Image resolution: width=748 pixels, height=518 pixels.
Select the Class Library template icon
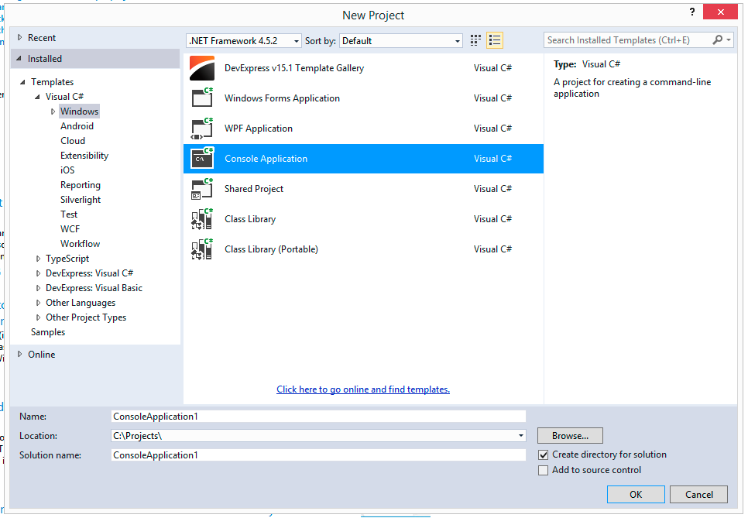[201, 218]
